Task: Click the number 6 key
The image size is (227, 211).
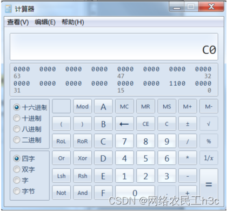Action: (166, 158)
